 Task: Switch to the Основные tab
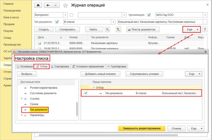tap(25, 66)
